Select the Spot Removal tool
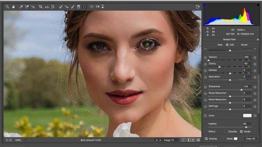This screenshot has height=147, width=262. tap(61, 7)
